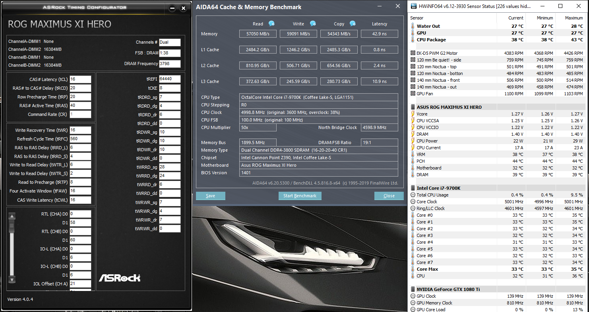Screen dimensions: 589x312
Task: Click the round icon beside GPU Memory Clock
Action: (x=413, y=303)
